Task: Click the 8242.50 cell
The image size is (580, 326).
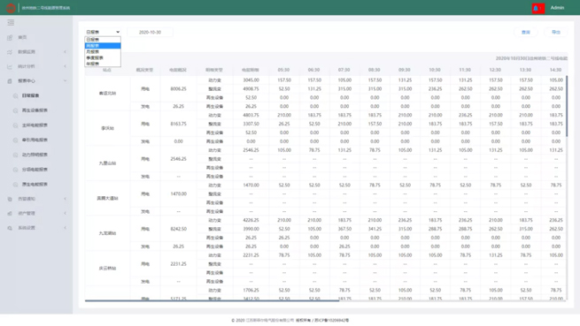Action: [178, 229]
